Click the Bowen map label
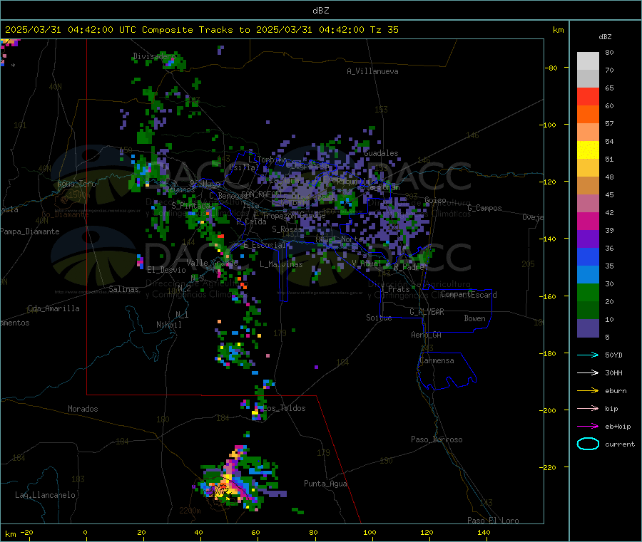The image size is (642, 542). pyautogui.click(x=475, y=318)
